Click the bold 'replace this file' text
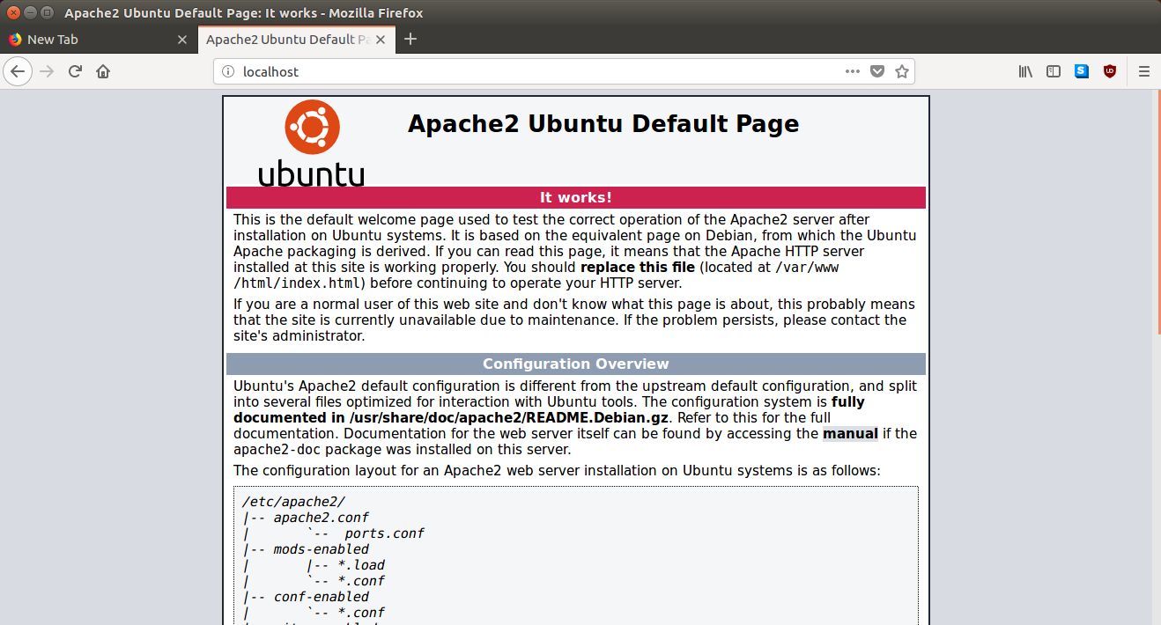 pos(638,267)
